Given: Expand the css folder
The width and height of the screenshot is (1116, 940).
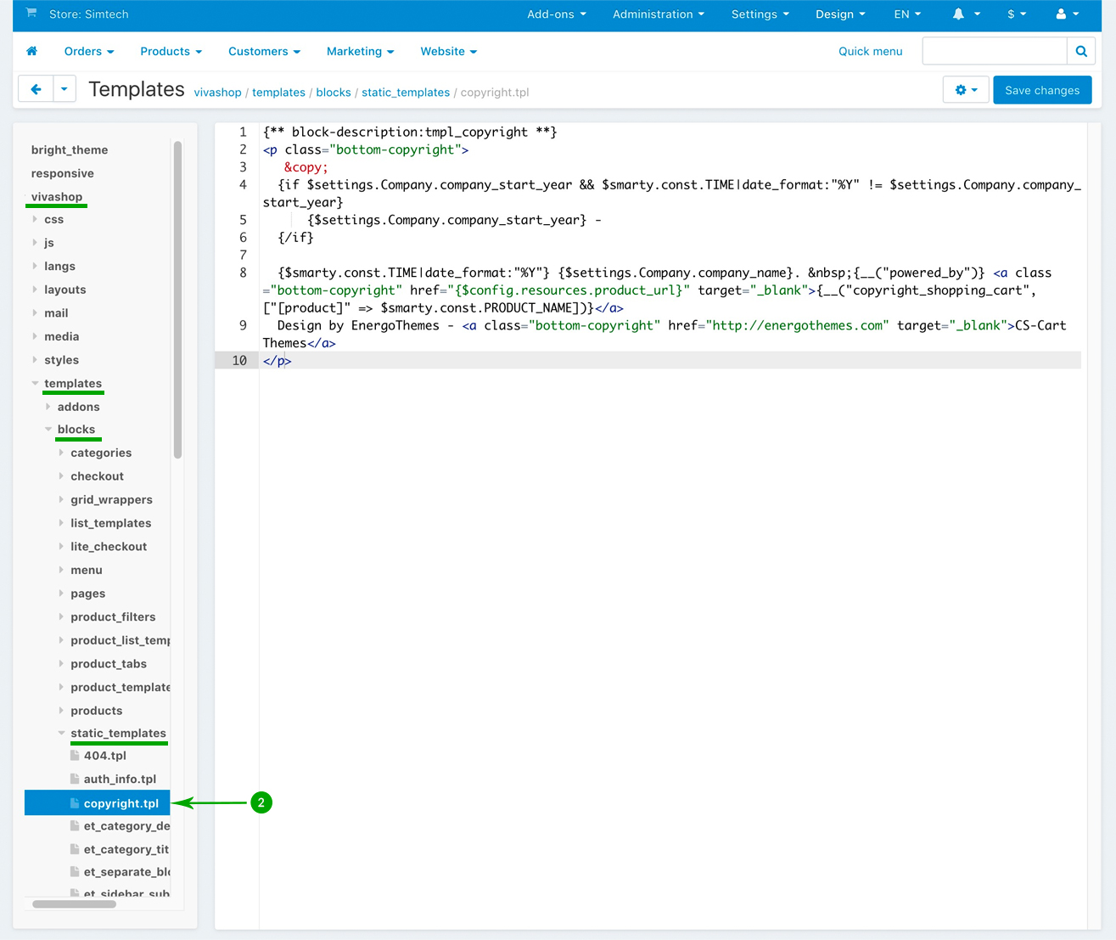Looking at the screenshot, I should [x=53, y=220].
